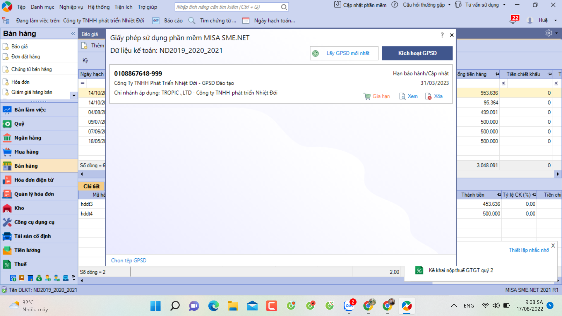This screenshot has width=562, height=316.
Task: Open the Trợ giúp menu
Action: [148, 7]
